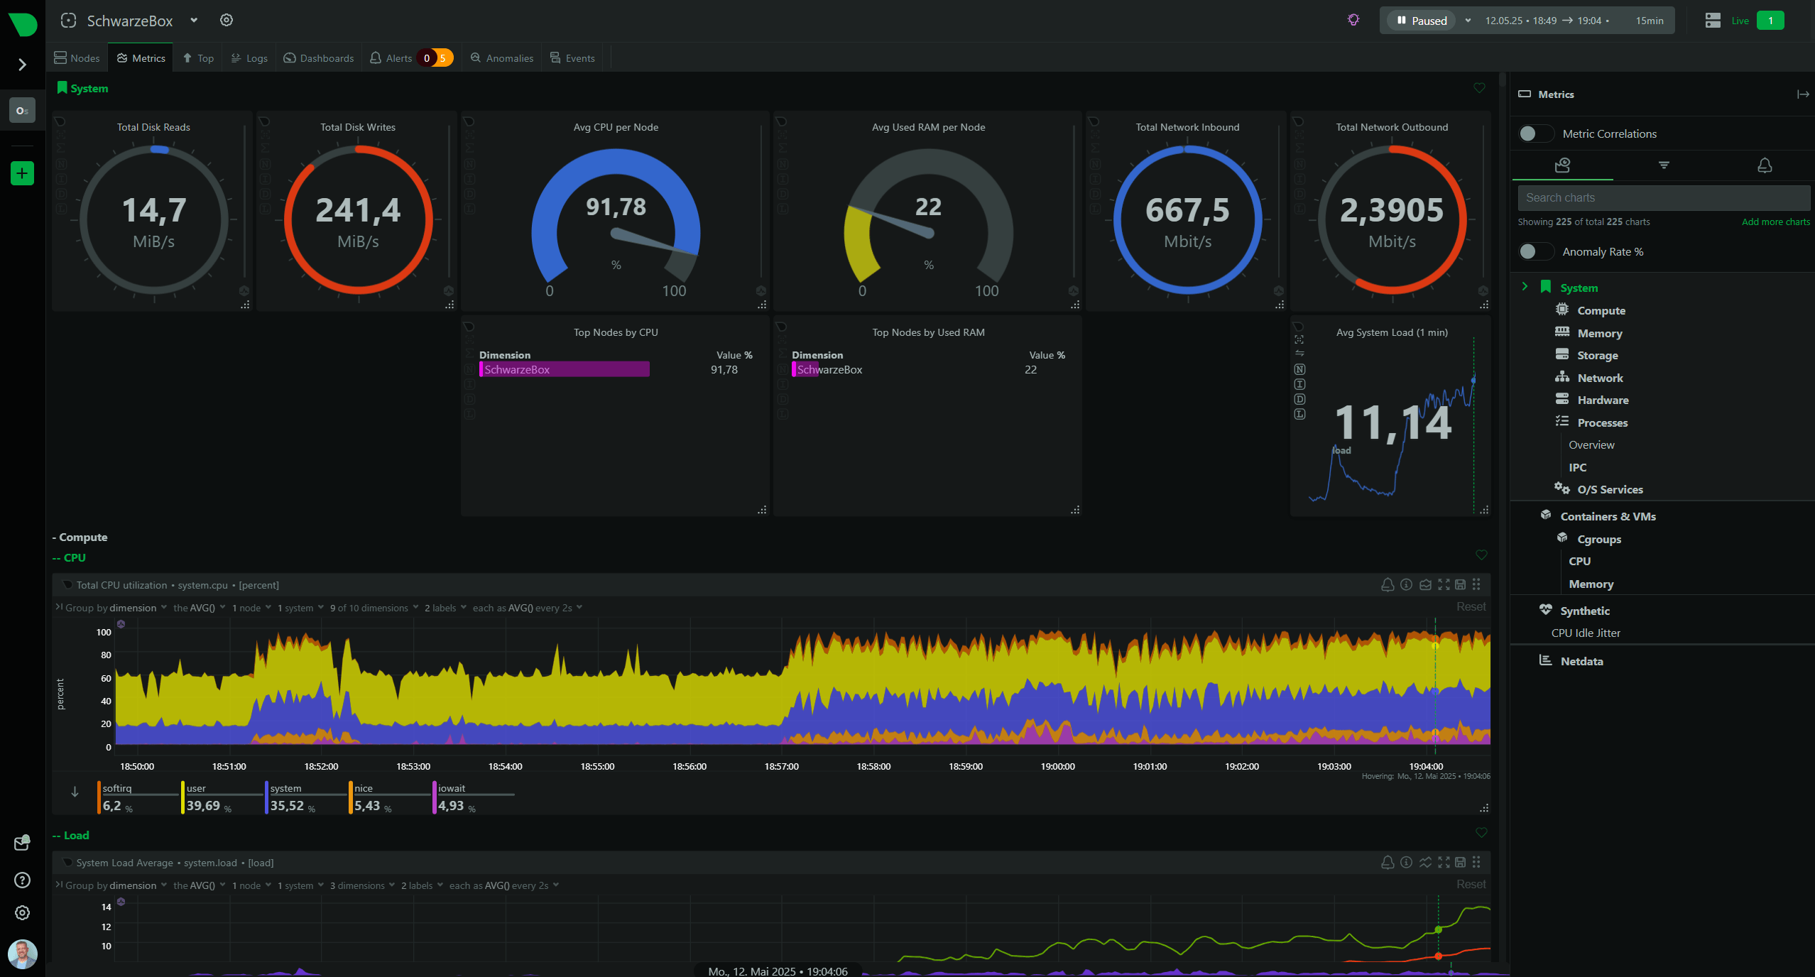Click the green add space plus icon
Viewport: 1815px width, 977px height.
point(22,173)
